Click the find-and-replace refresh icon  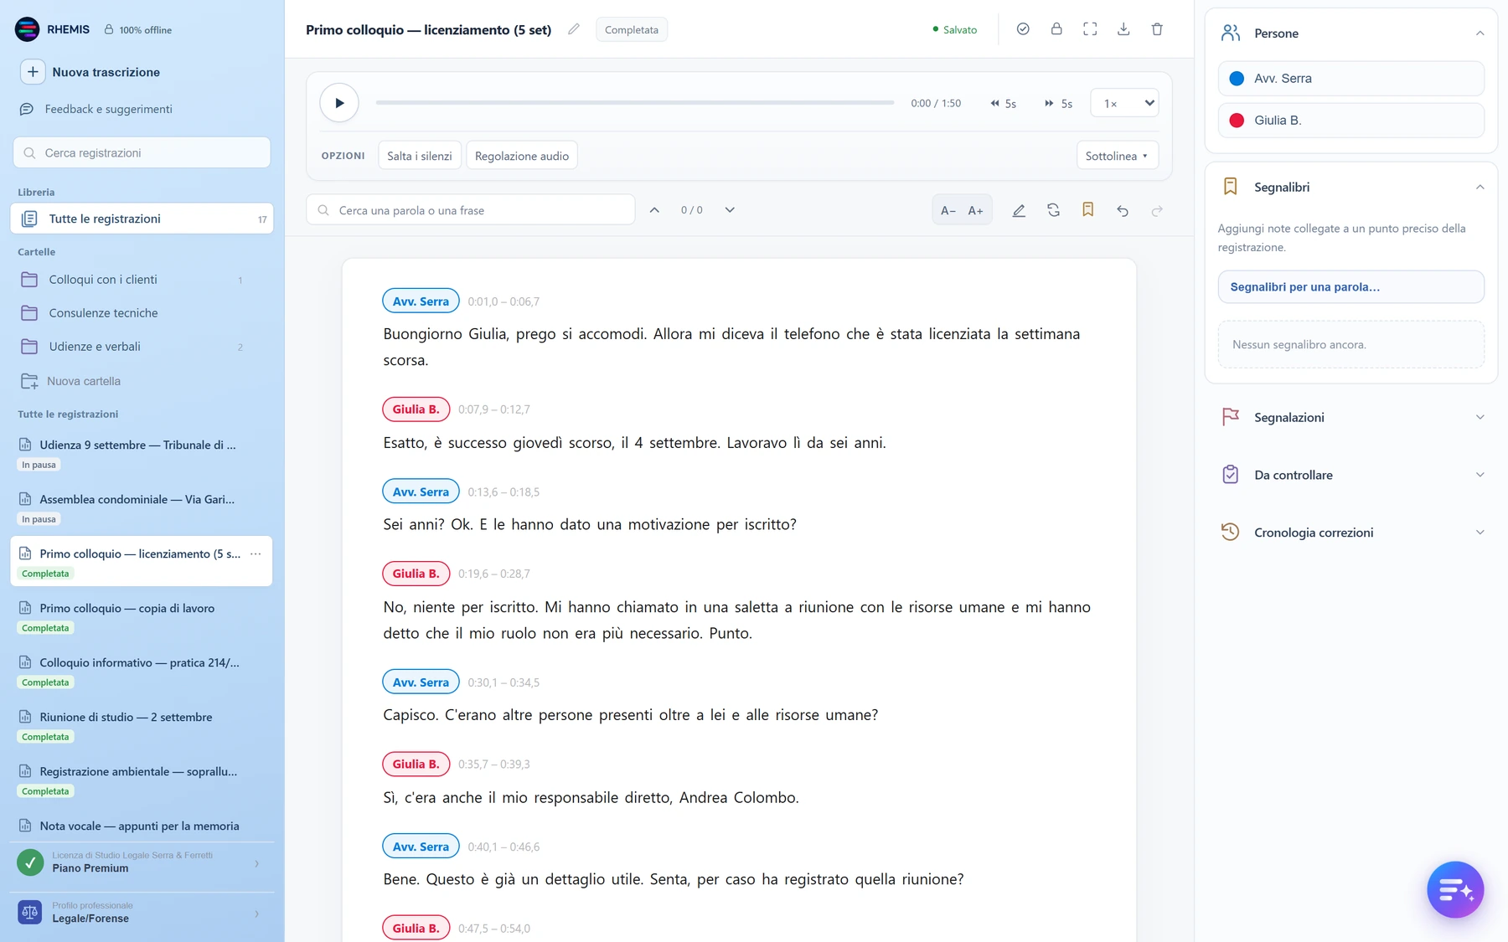[x=1053, y=210]
